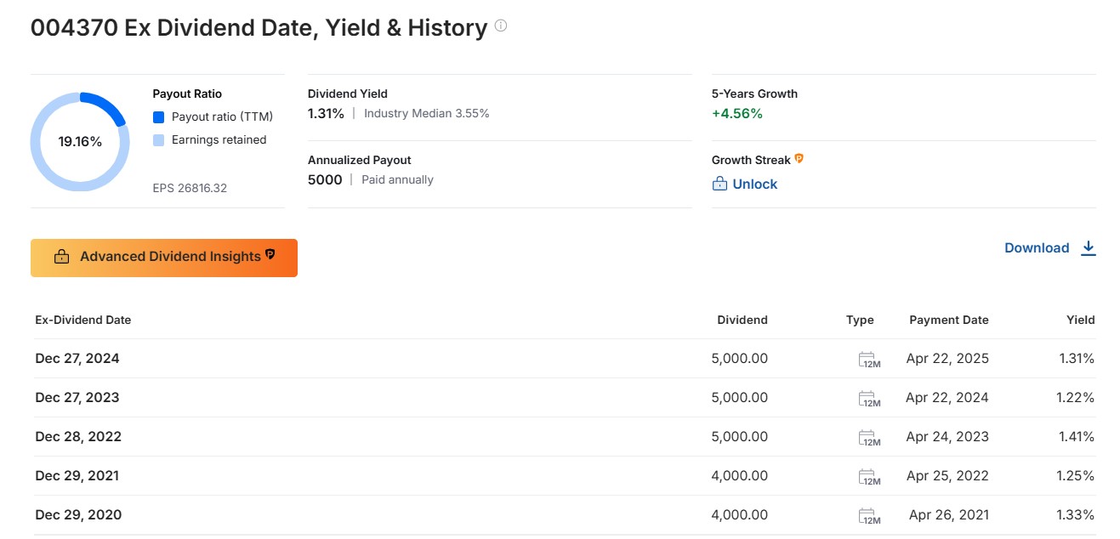Click the lock icon next to Unlock

click(x=719, y=184)
